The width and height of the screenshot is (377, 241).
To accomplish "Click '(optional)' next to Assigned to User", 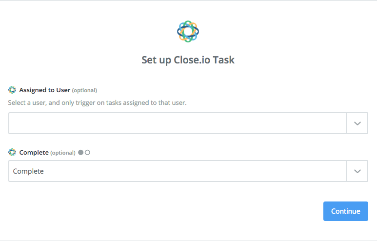I will [84, 90].
